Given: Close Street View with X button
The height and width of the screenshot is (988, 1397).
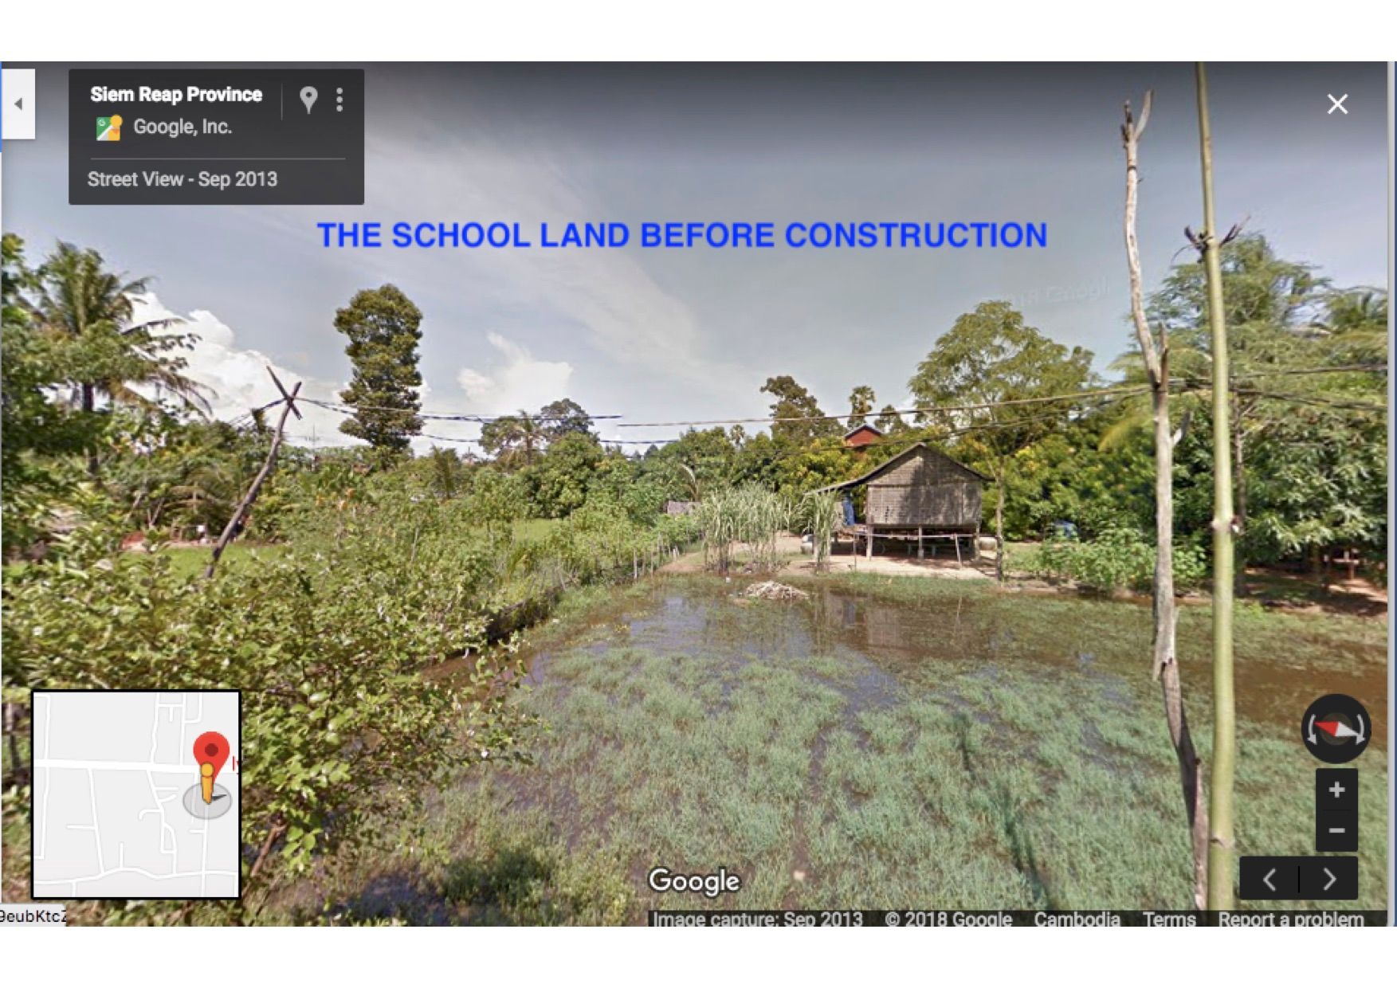Looking at the screenshot, I should pyautogui.click(x=1337, y=104).
